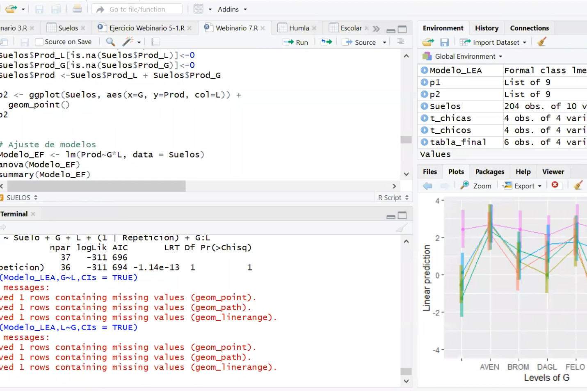Switch to Ejercicio Webinario 5-1.R tab
The width and height of the screenshot is (587, 391).
(147, 28)
